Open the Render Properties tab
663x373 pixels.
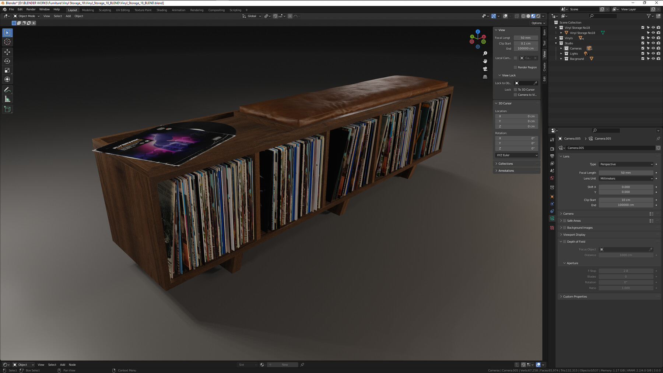(x=552, y=149)
